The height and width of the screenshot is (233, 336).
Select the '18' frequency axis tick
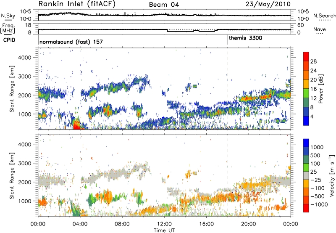28,25
